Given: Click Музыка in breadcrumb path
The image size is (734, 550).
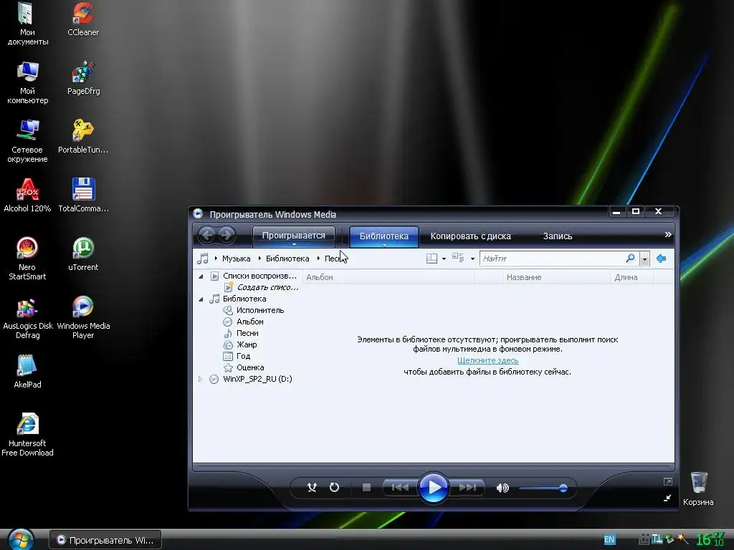Looking at the screenshot, I should pos(236,259).
